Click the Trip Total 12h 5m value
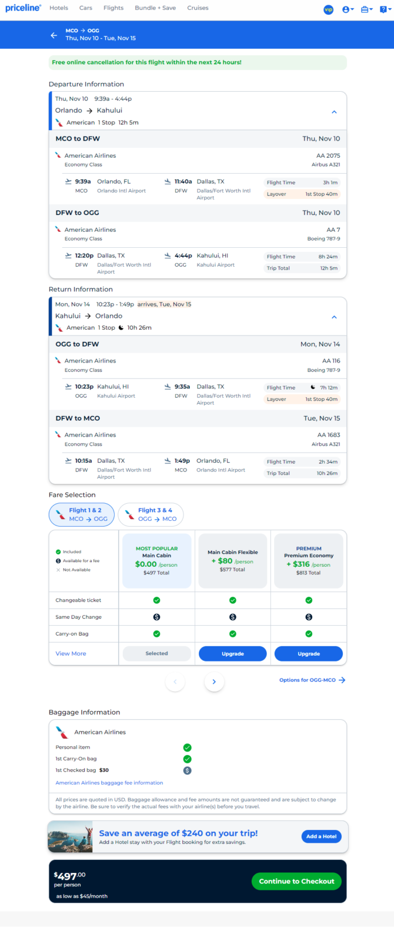The image size is (394, 927). point(329,268)
